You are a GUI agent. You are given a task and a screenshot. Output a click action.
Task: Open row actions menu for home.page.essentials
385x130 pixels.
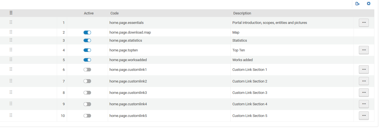click(364, 22)
